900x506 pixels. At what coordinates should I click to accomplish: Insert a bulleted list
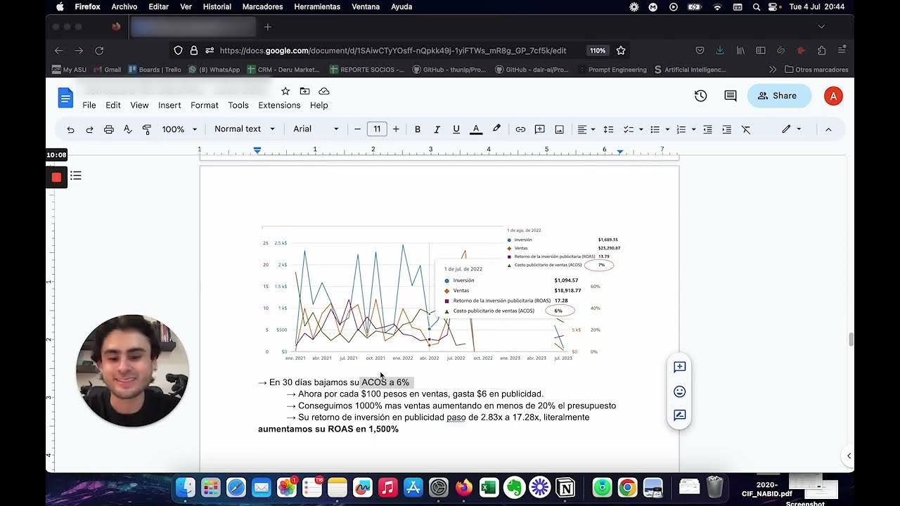click(655, 129)
